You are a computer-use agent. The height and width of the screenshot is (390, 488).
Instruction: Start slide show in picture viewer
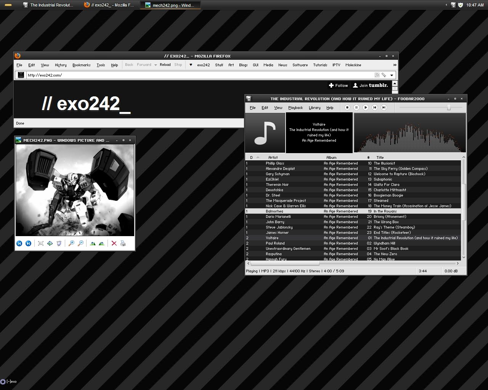(x=59, y=243)
